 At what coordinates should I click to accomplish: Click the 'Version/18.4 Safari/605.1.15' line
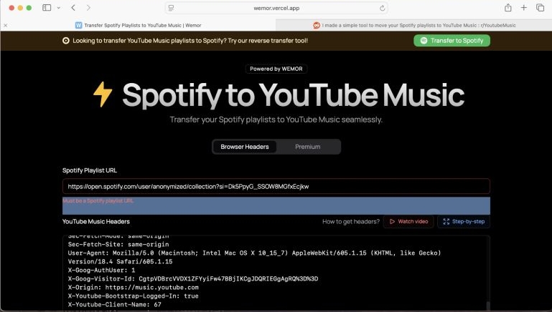(120, 261)
